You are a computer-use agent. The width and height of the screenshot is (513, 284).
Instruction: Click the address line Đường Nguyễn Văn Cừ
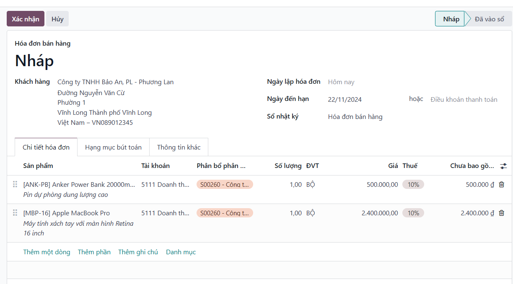point(91,93)
